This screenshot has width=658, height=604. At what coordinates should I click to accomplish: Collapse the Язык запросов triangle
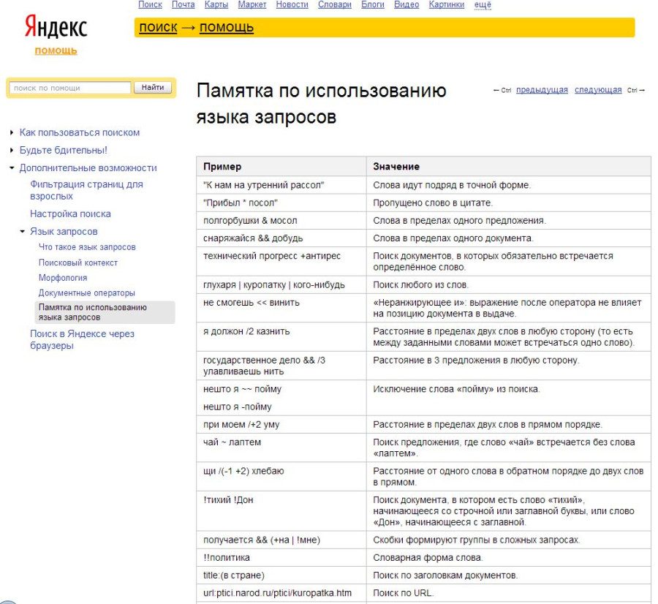(x=23, y=231)
